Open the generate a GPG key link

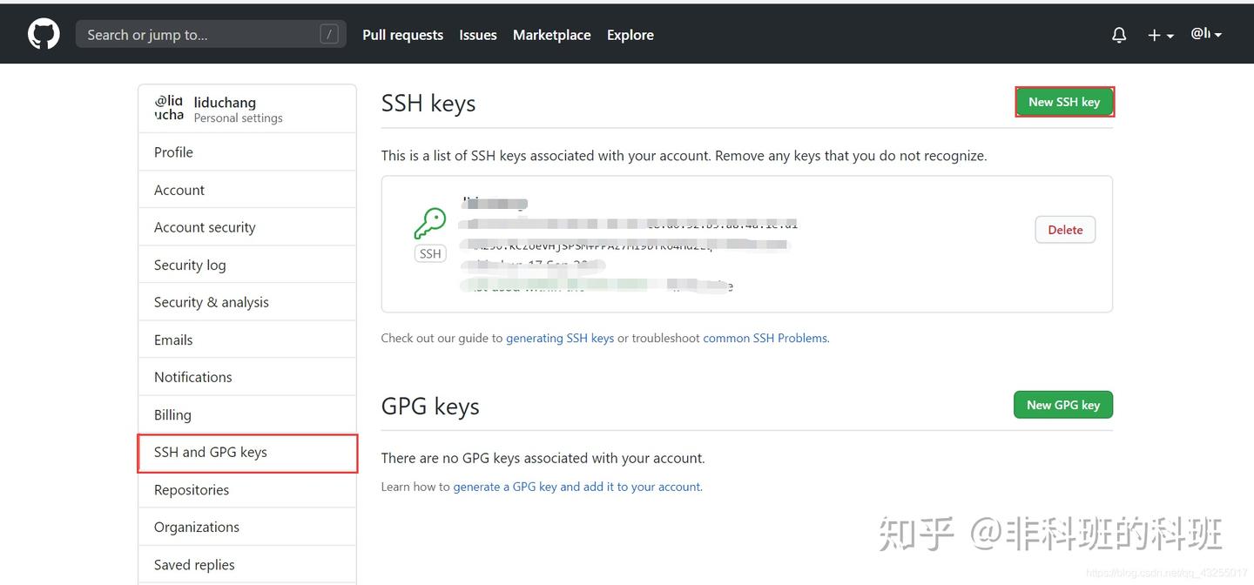click(576, 487)
